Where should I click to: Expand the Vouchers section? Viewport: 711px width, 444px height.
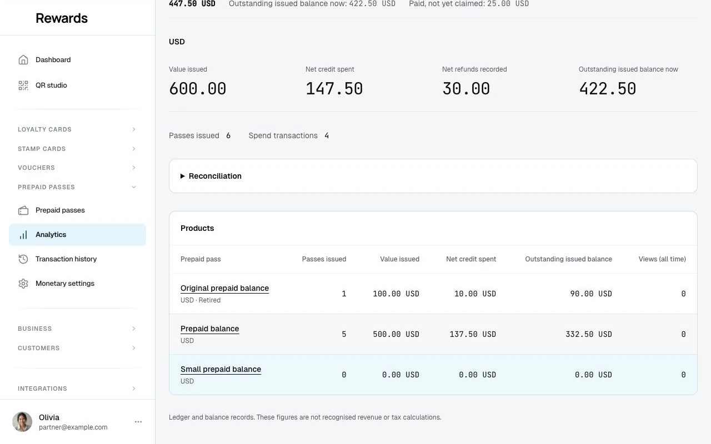(77, 168)
